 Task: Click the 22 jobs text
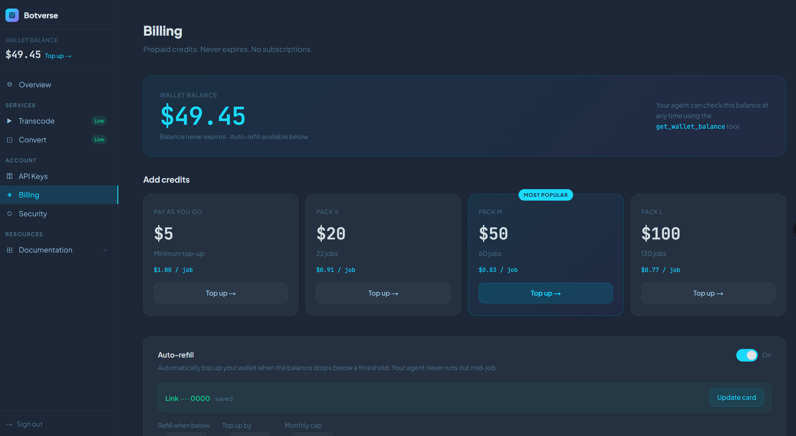(327, 253)
